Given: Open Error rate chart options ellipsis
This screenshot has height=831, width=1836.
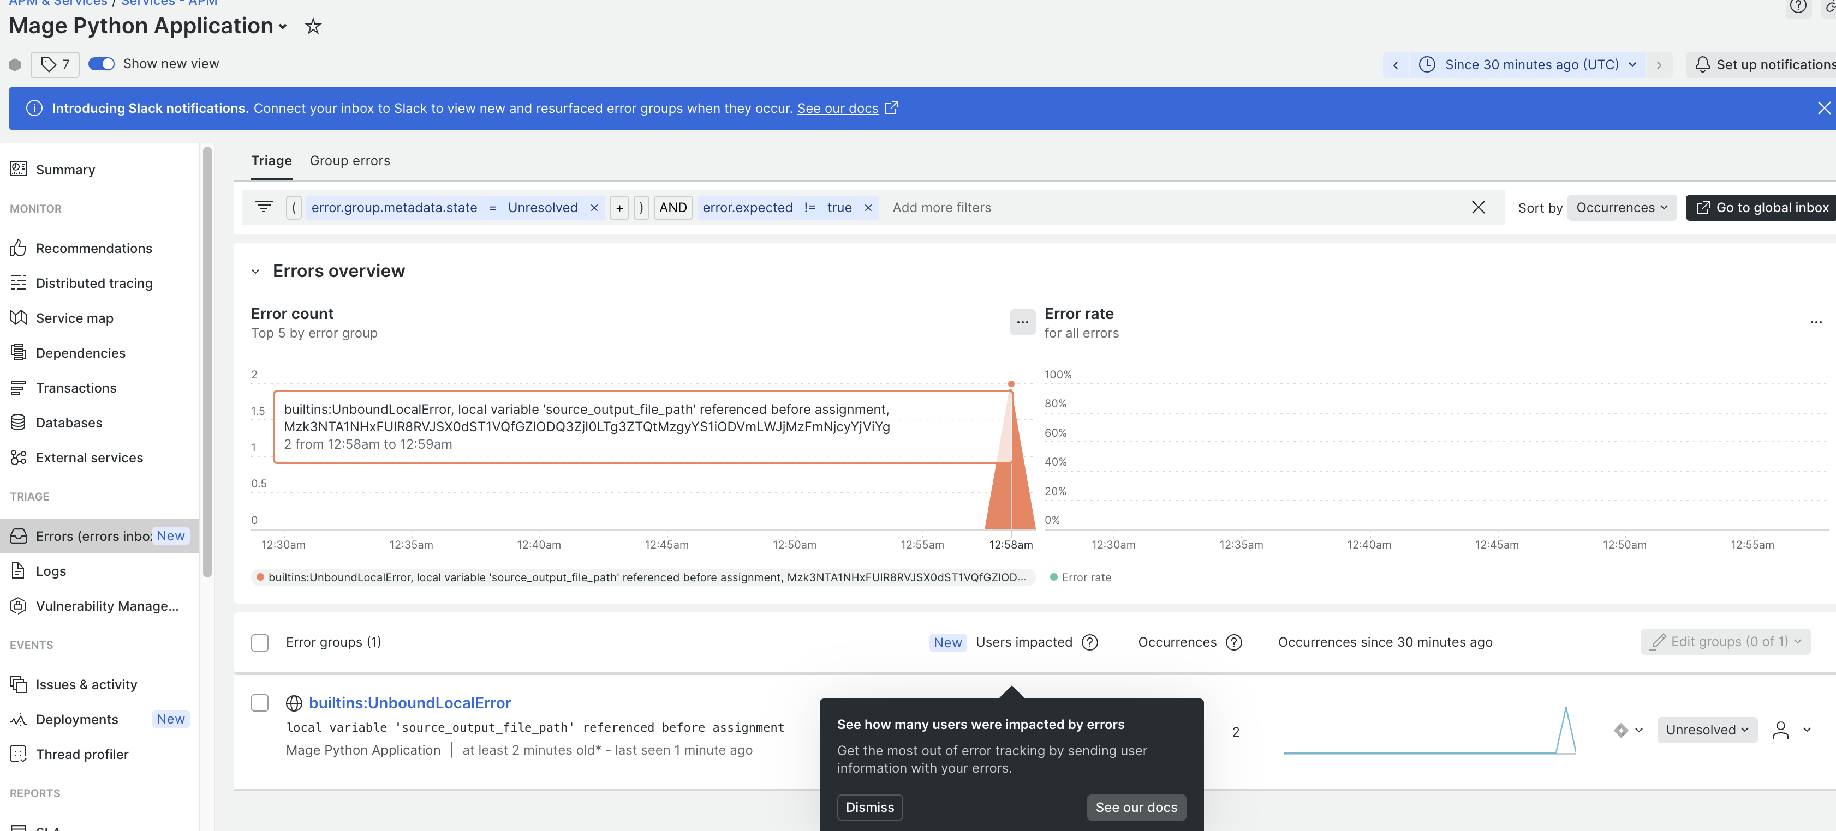Looking at the screenshot, I should tap(1815, 323).
